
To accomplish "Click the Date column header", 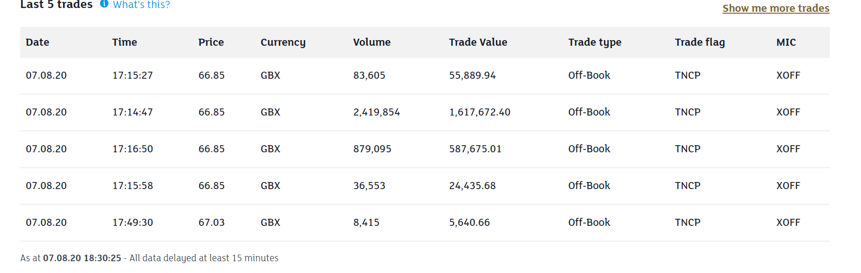I will pyautogui.click(x=38, y=42).
